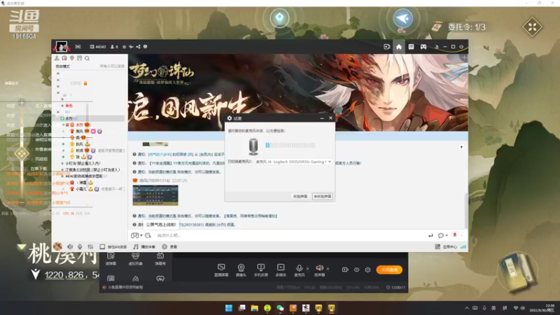This screenshot has height=315, width=560.
Task: Open the streaming tool settings gear
Action: (368, 269)
